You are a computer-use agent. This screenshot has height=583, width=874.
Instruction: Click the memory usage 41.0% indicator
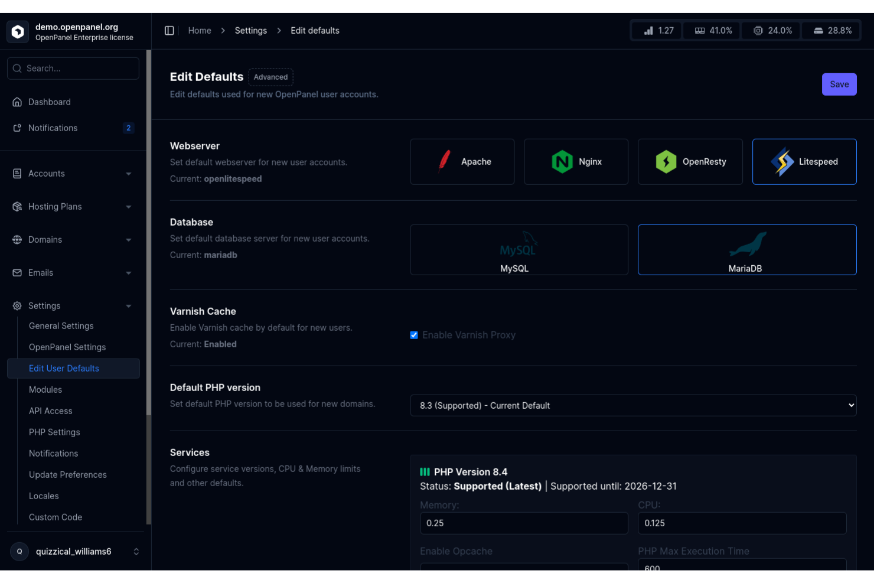tap(713, 31)
